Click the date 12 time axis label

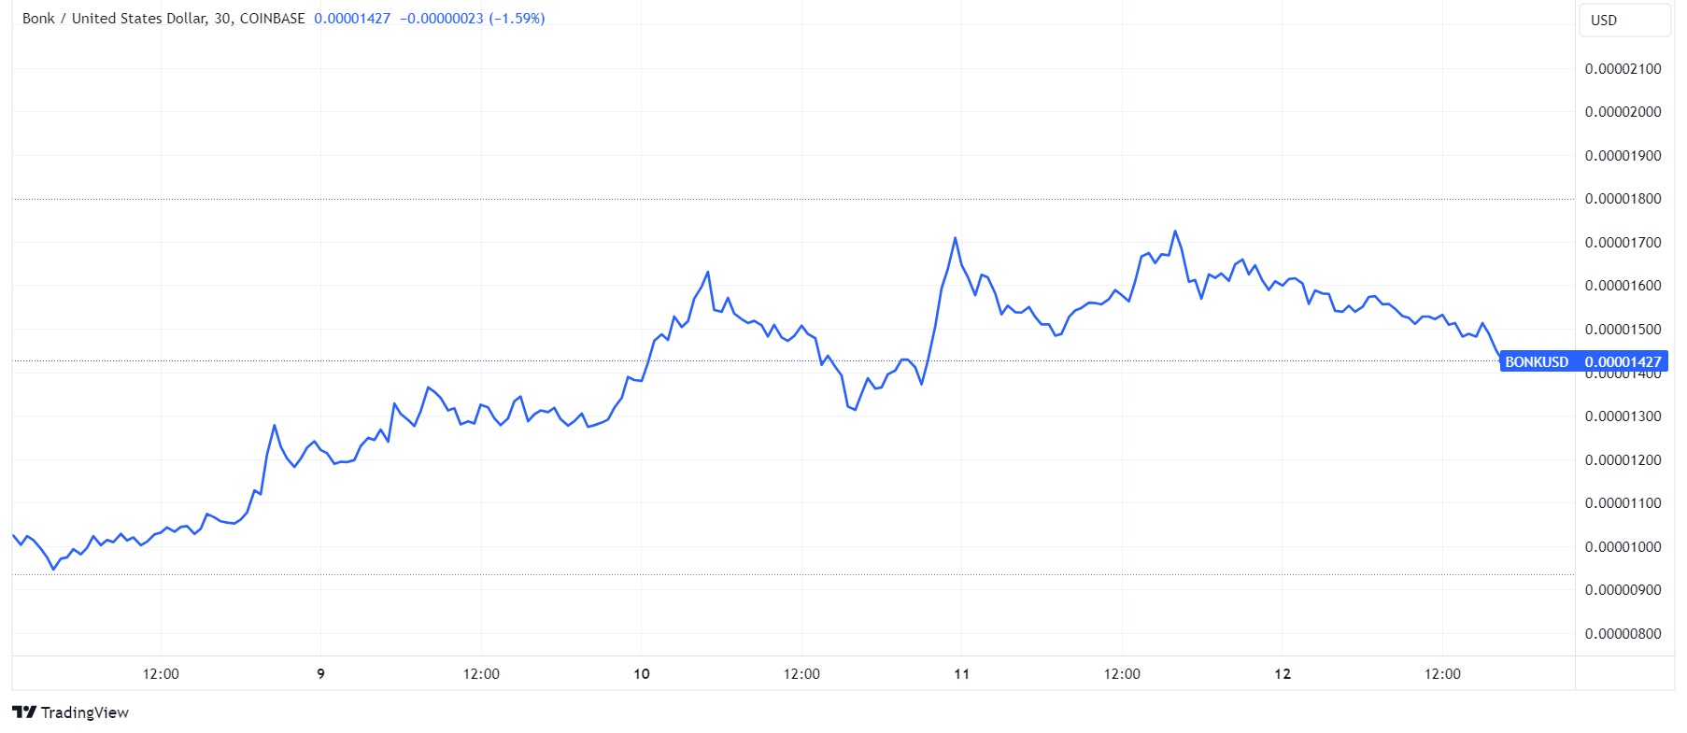(x=1283, y=674)
